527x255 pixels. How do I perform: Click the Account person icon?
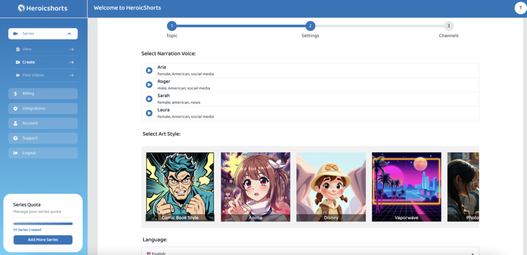pyautogui.click(x=15, y=123)
